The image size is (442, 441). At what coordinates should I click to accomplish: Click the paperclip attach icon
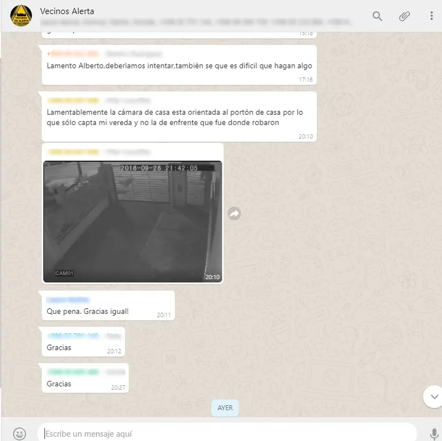(404, 16)
